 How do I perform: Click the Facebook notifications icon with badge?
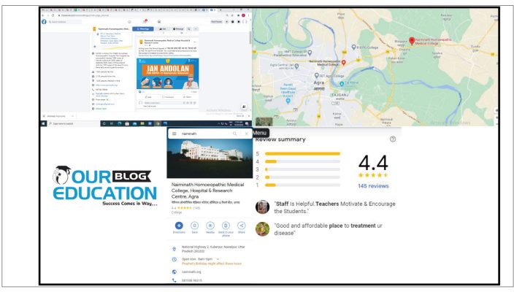[145, 22]
